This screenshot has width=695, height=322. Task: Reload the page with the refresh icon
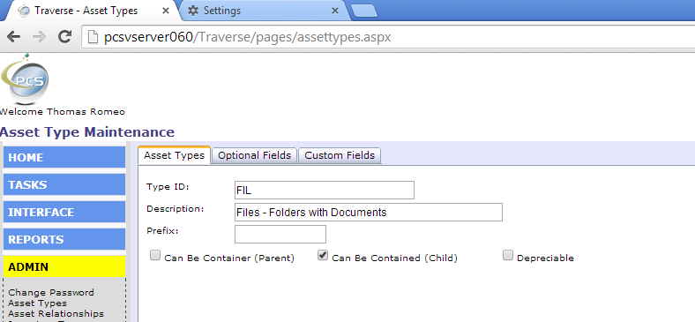coord(65,37)
